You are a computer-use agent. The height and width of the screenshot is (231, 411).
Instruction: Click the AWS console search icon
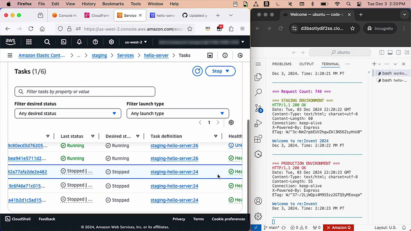47,42
